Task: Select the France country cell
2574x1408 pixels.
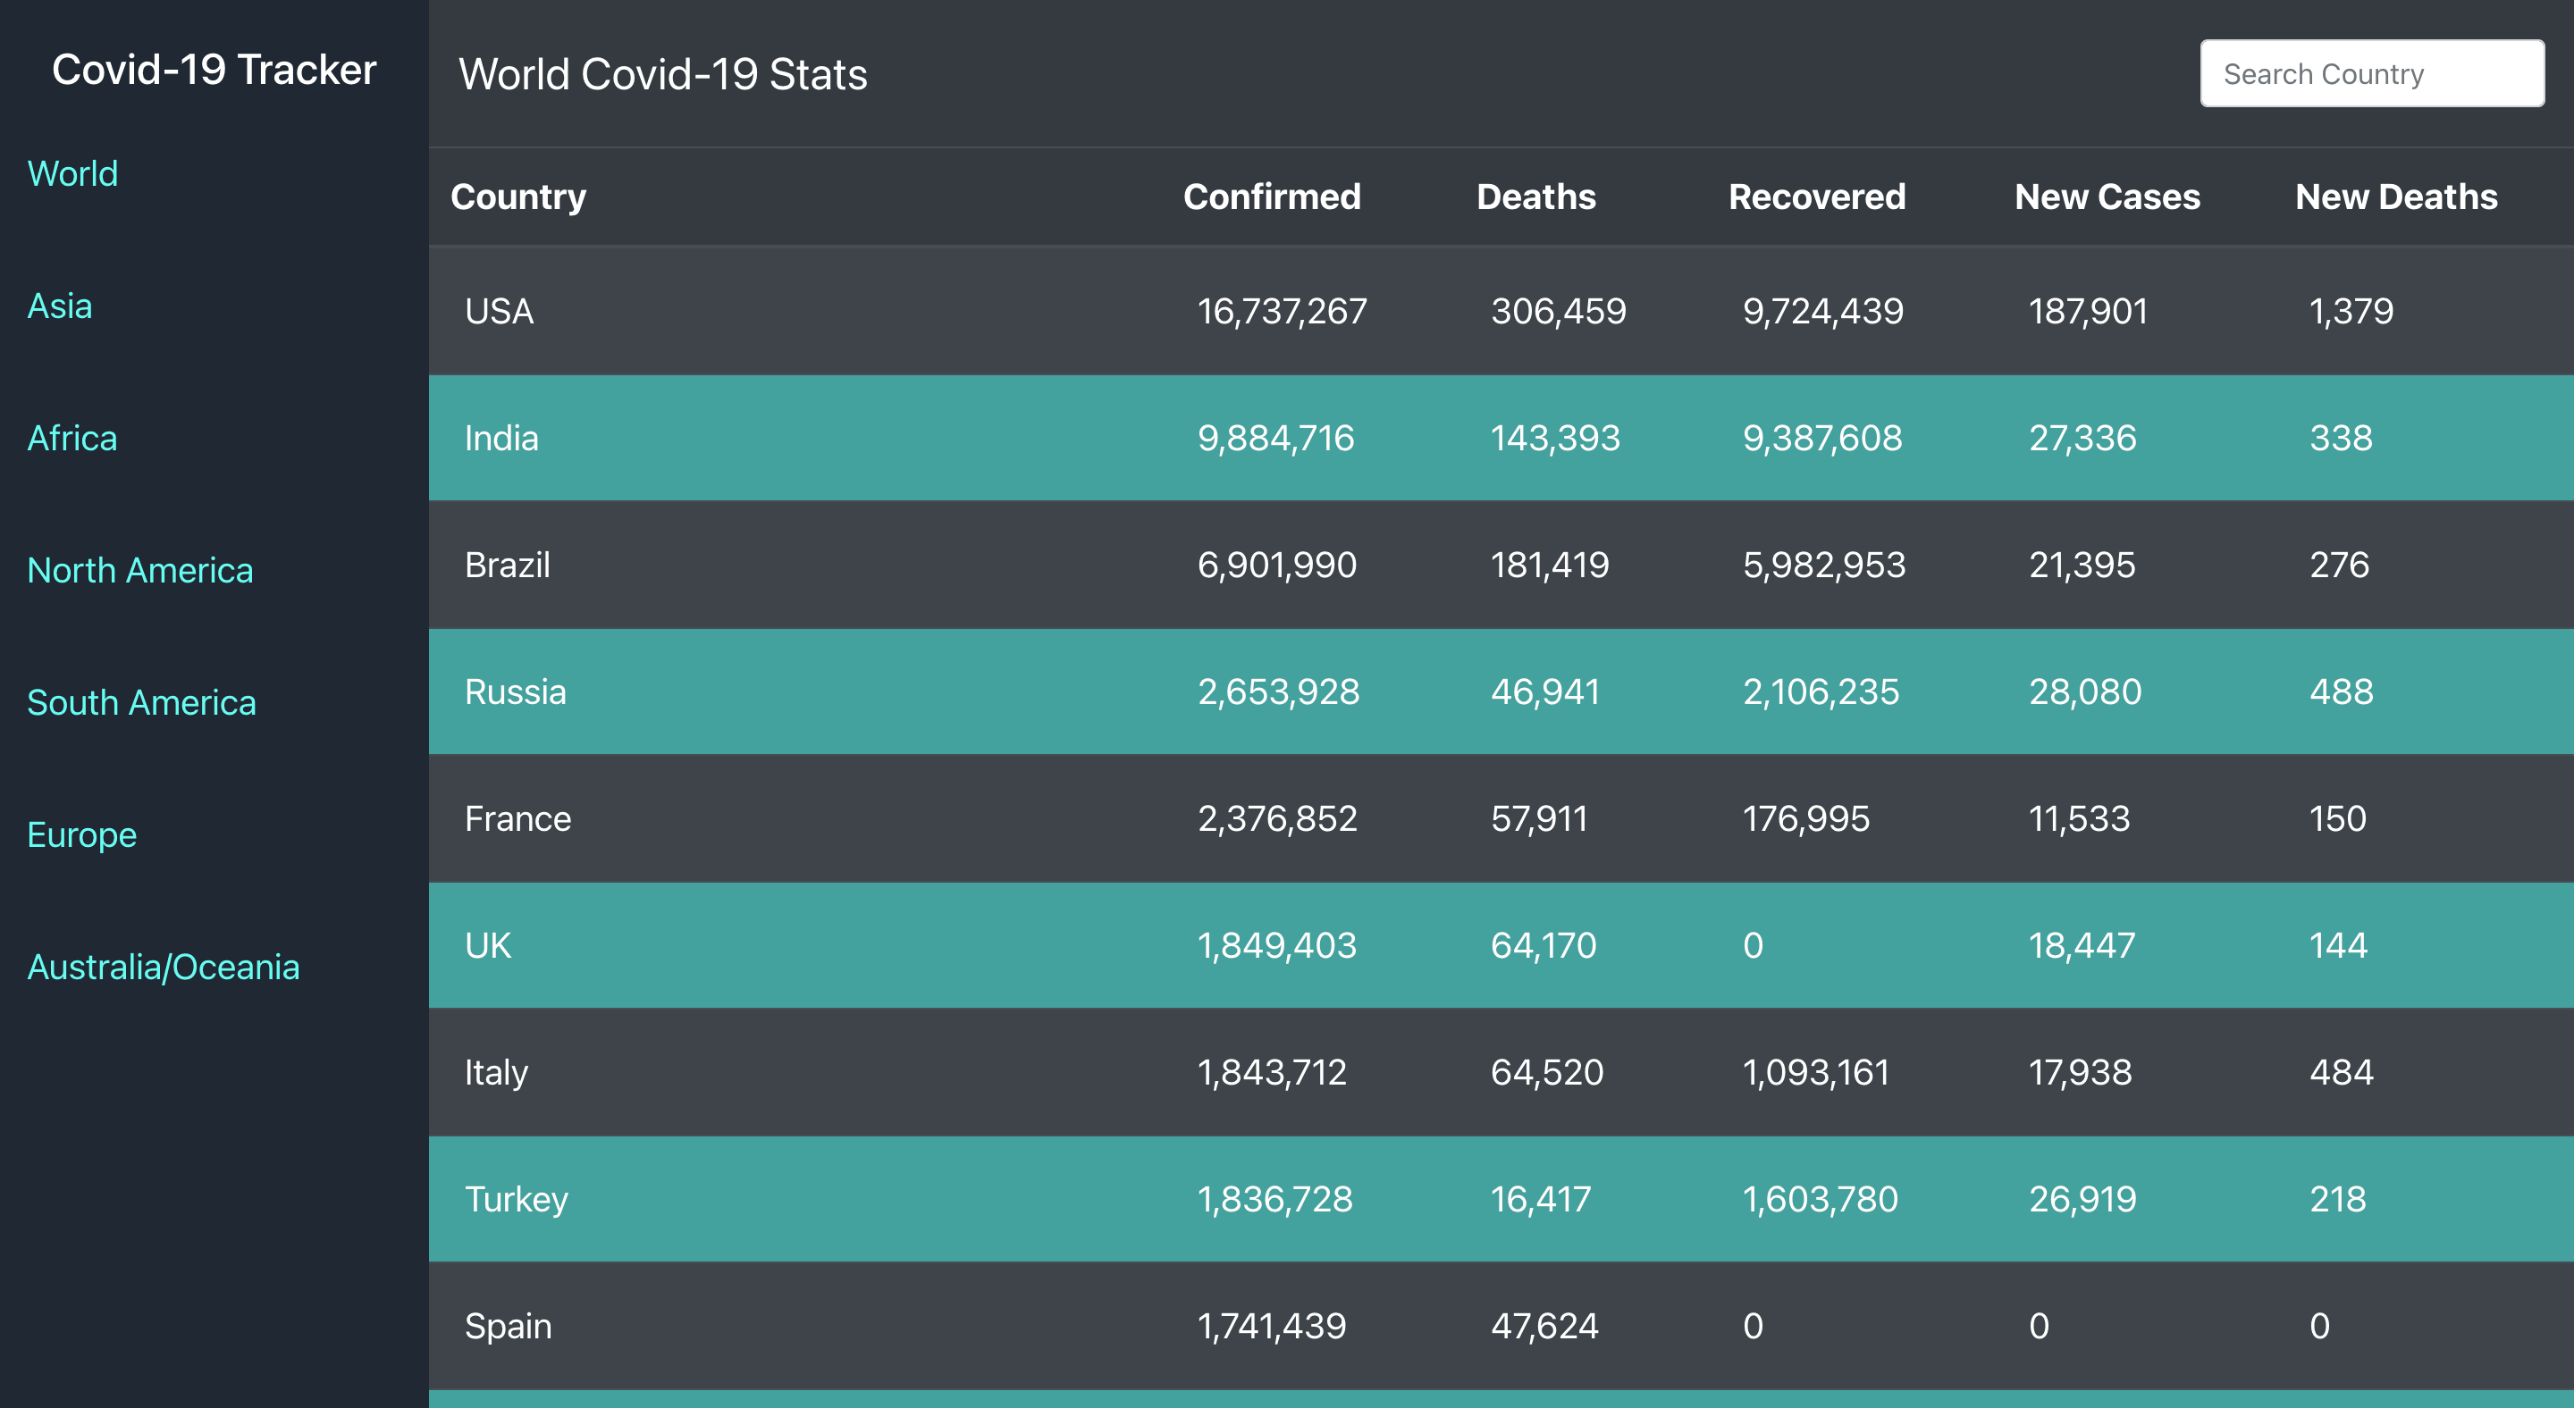Action: [517, 819]
